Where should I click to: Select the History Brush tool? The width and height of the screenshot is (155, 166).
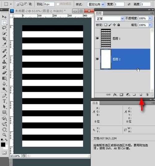click(x=4, y=67)
